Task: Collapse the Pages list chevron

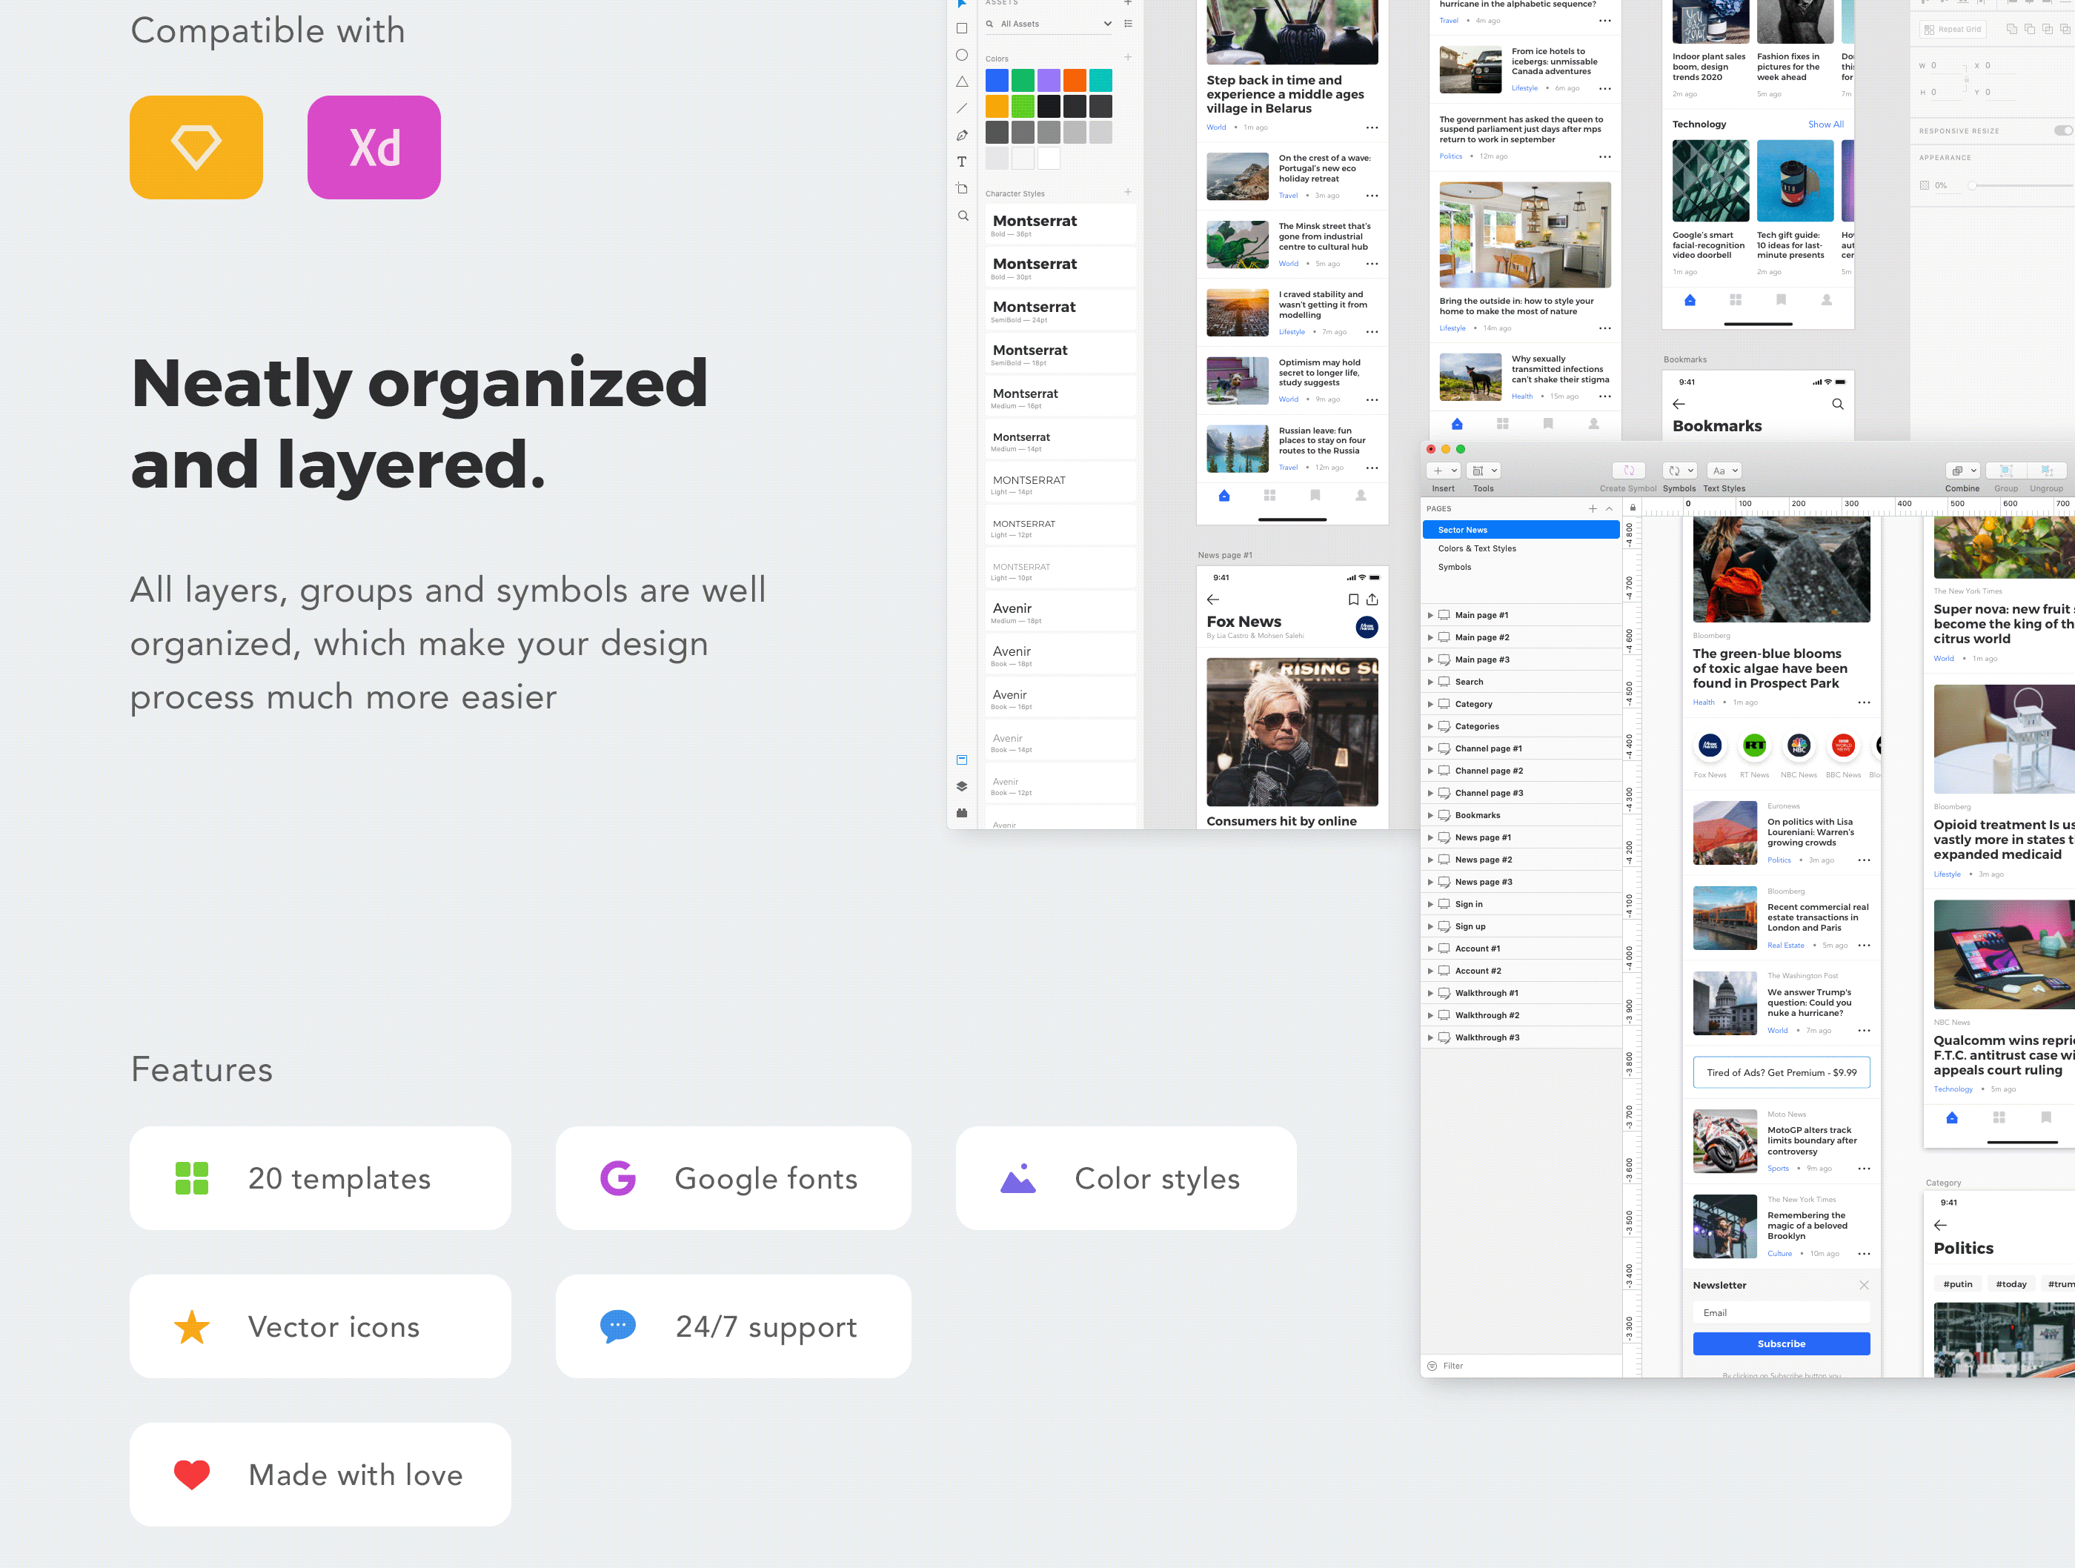Action: (x=1609, y=508)
